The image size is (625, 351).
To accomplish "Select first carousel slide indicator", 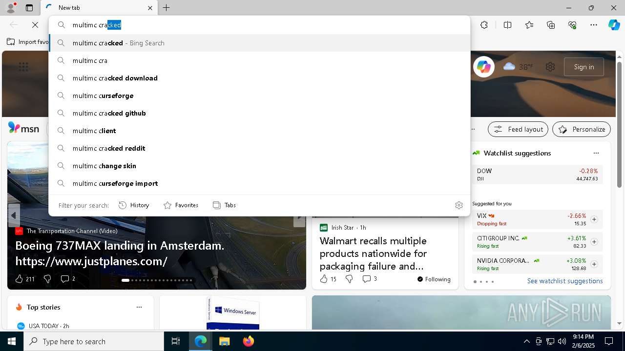I will (x=125, y=280).
